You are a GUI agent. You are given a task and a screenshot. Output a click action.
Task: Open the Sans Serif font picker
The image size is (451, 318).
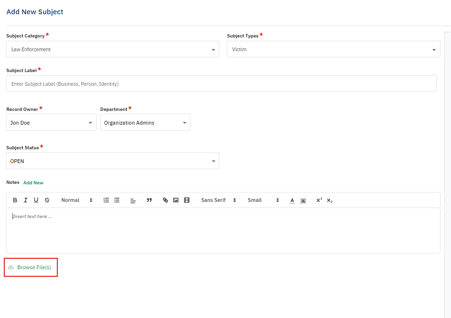[218, 200]
